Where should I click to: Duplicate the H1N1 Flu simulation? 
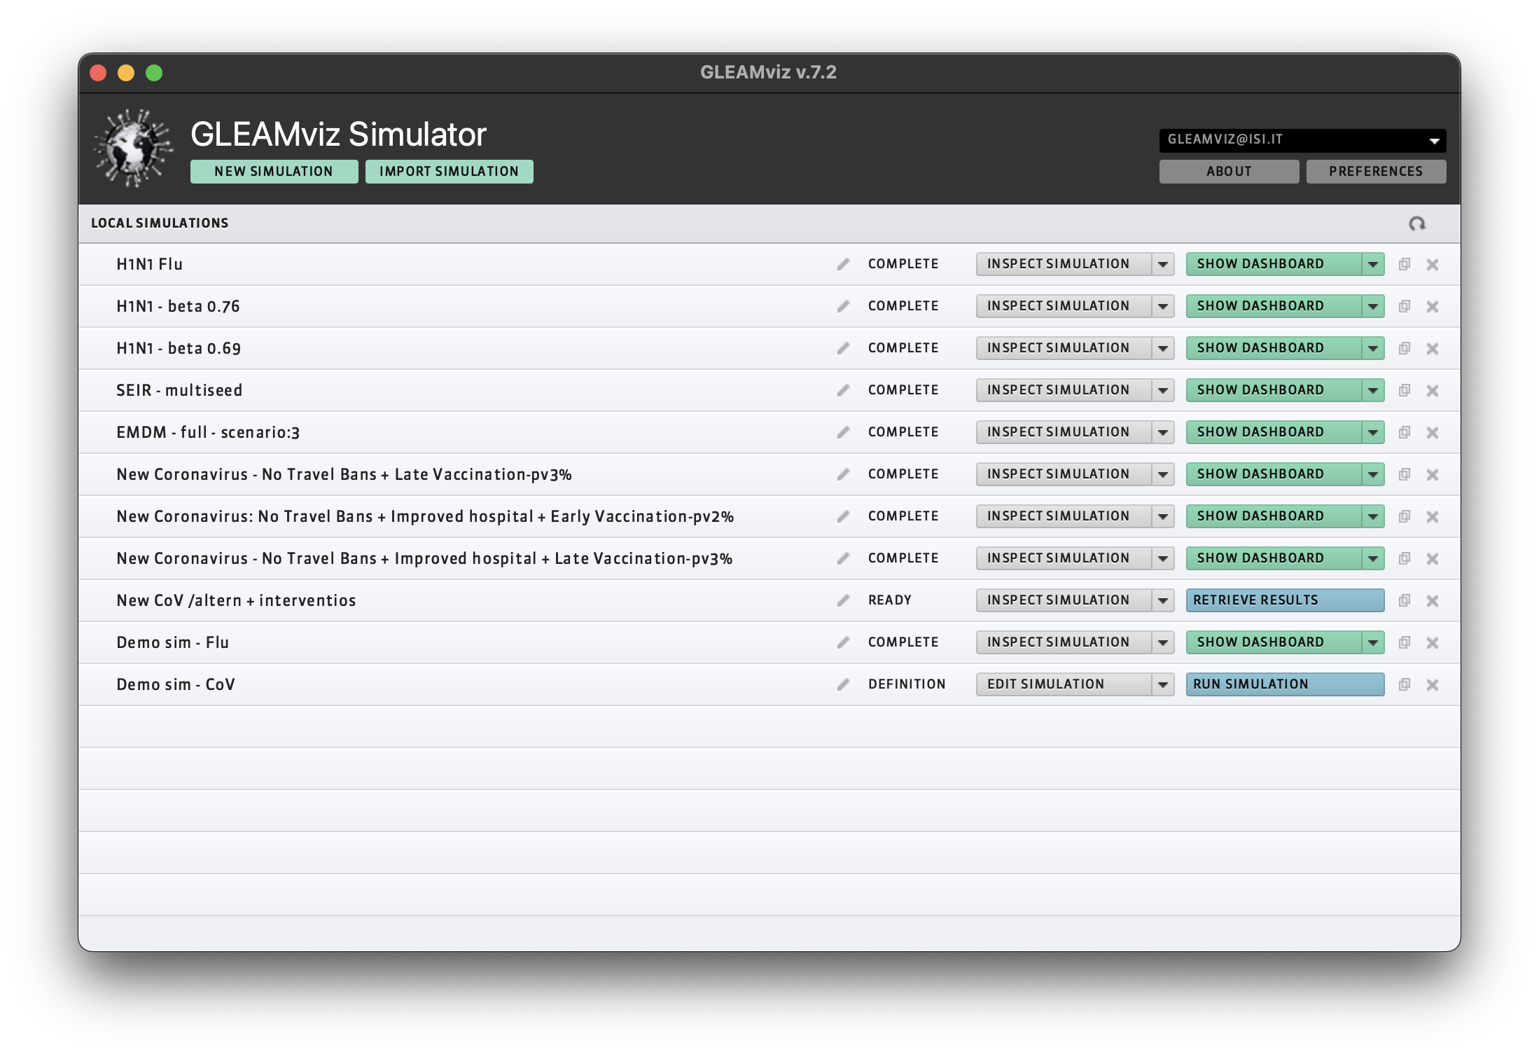pos(1404,264)
